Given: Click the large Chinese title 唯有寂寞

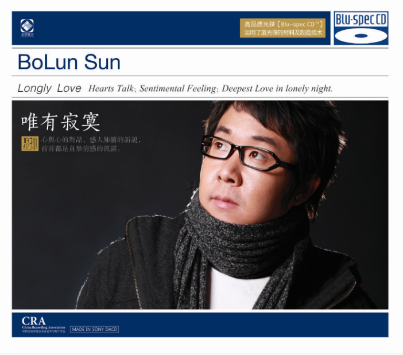Looking at the screenshot, I should pos(61,122).
